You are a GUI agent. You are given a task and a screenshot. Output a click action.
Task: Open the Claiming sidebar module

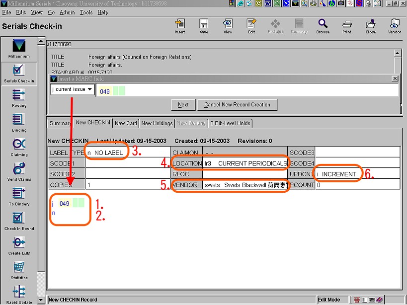[x=18, y=146]
